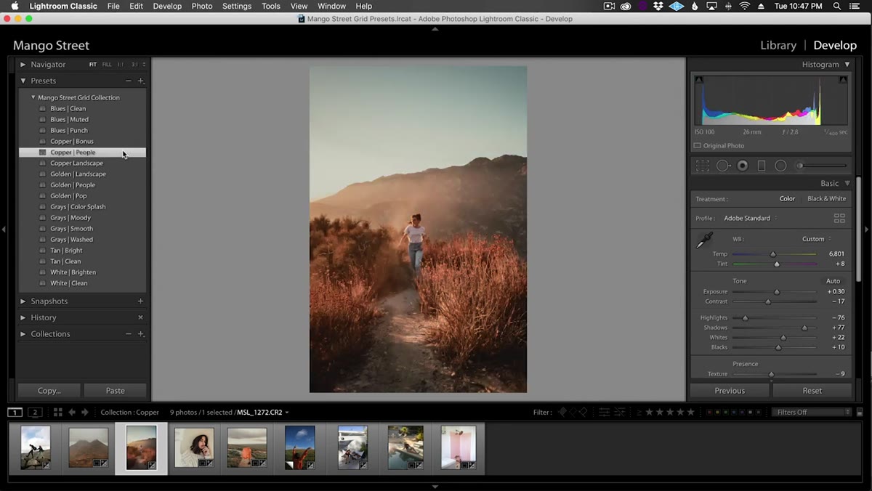Collapse Mango Street Grid Collection folder
872x491 pixels.
[x=33, y=97]
